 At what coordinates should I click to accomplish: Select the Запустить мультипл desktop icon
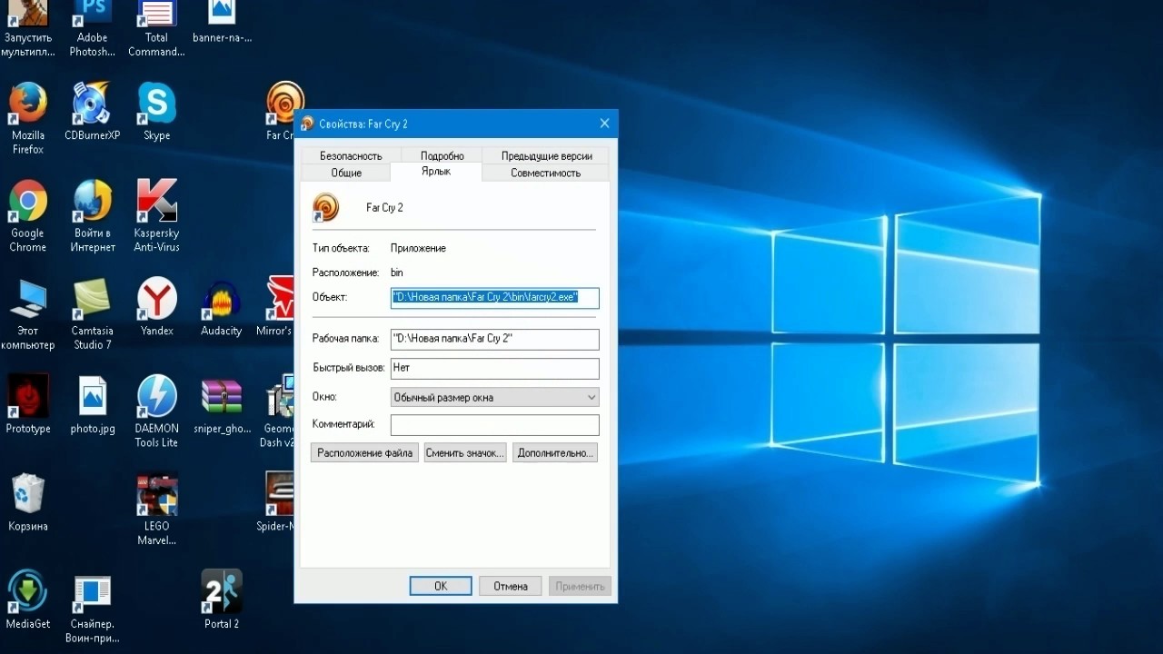click(x=27, y=27)
